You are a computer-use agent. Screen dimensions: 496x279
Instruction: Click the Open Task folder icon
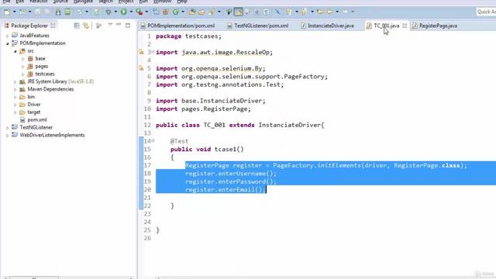(201, 12)
